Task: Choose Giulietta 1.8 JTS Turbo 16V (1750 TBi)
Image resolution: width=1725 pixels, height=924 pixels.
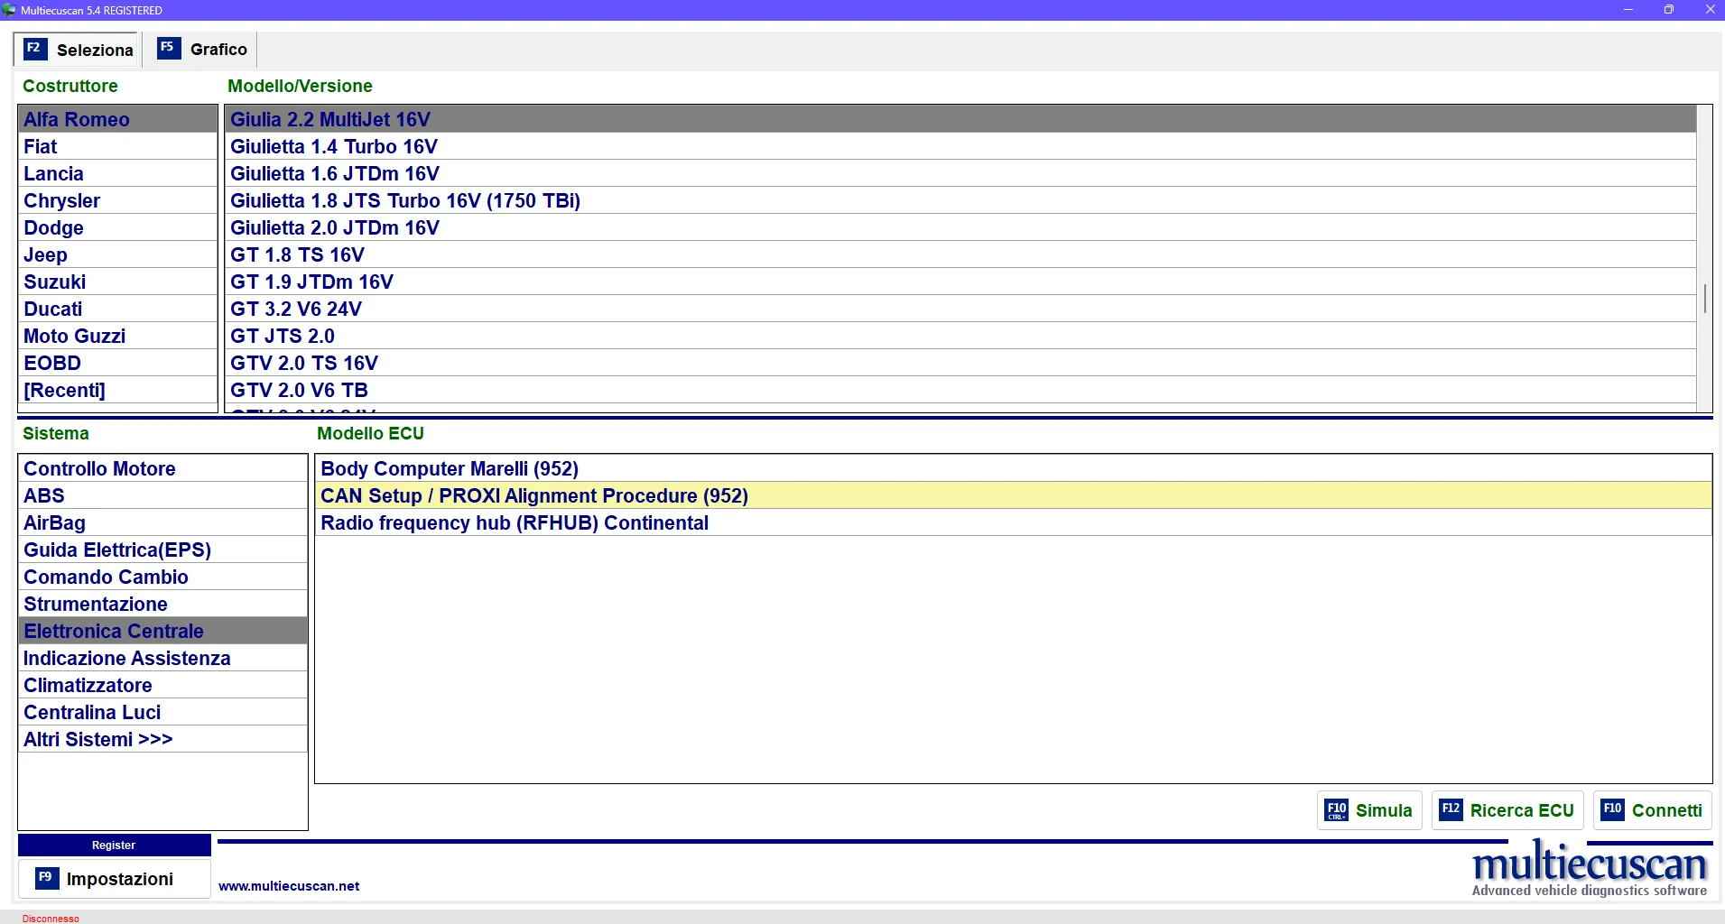Action: (960, 200)
